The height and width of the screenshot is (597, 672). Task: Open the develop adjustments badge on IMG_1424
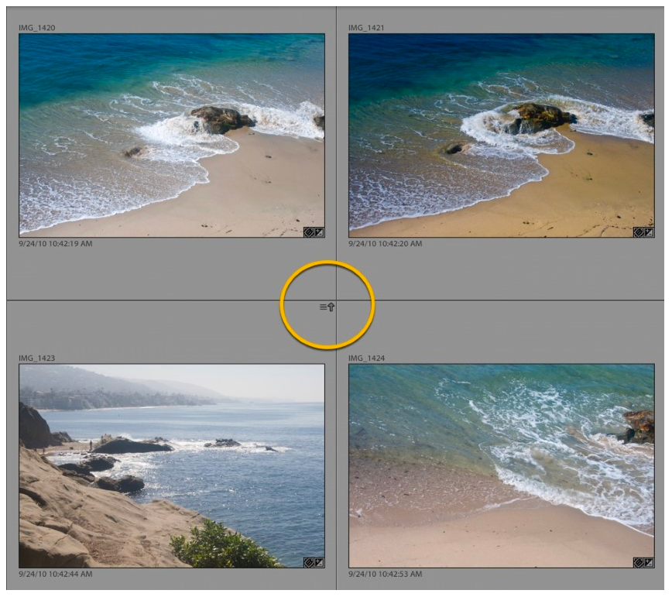click(x=649, y=562)
